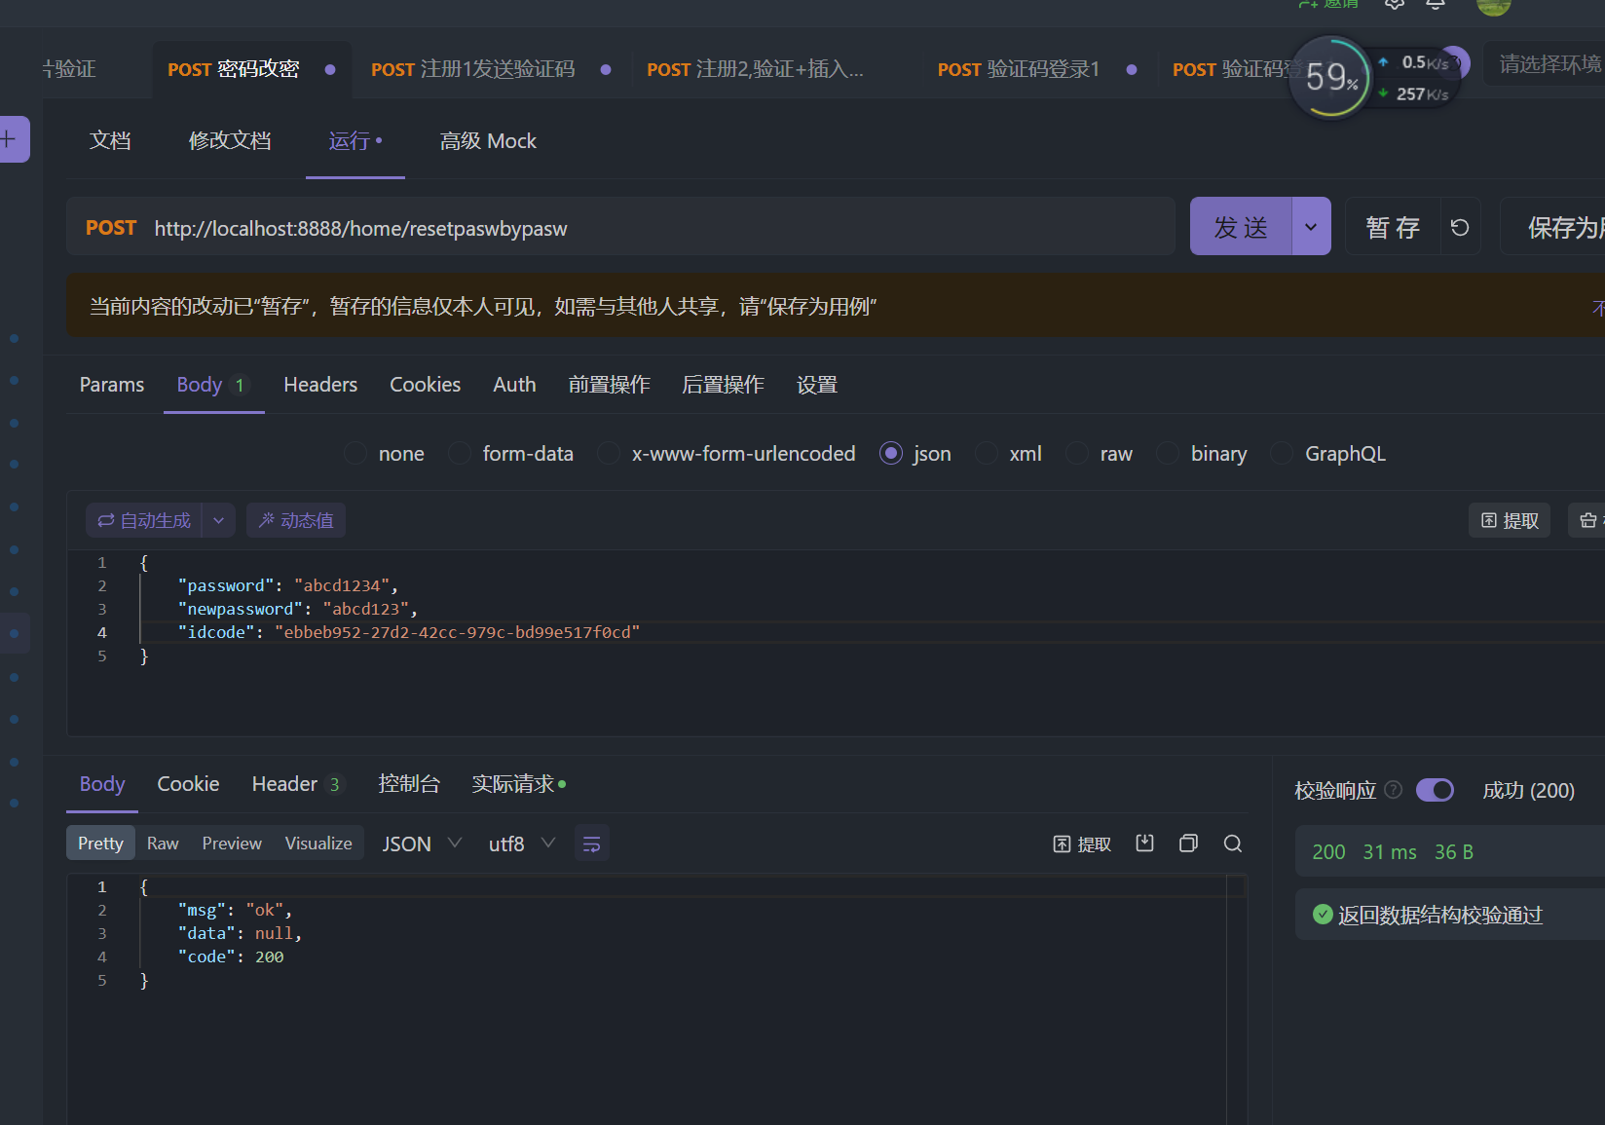This screenshot has width=1605, height=1125.
Task: Click the 保存为用例 button
Action: tap(1560, 227)
